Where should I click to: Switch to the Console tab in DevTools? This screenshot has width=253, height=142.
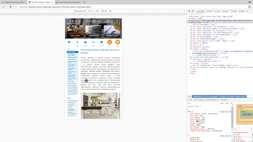209,11
